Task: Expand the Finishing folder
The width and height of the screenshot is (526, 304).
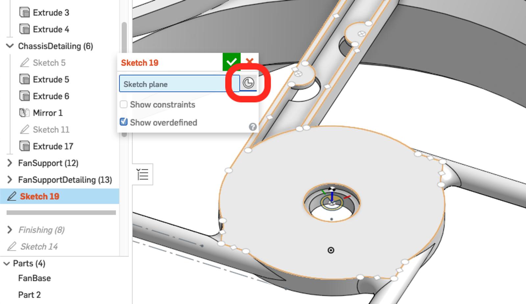Action: pyautogui.click(x=10, y=230)
